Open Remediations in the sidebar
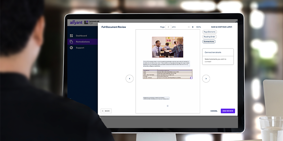This screenshot has height=141, width=283. click(x=83, y=42)
